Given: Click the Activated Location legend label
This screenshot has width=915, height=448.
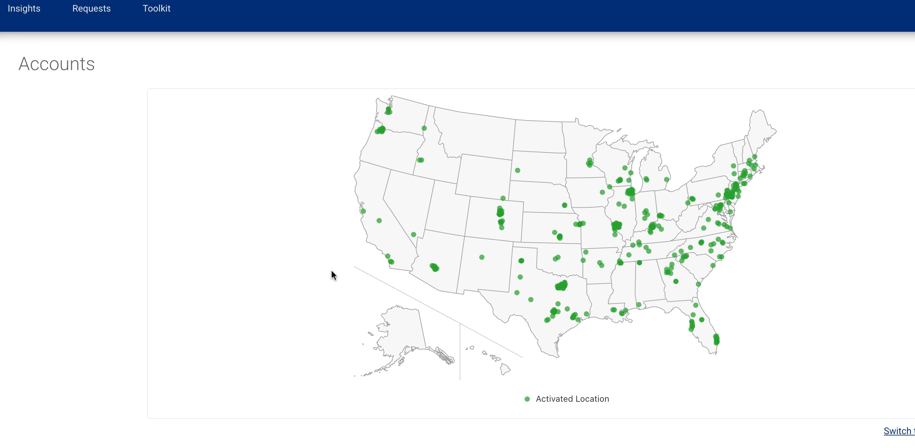Looking at the screenshot, I should click(572, 399).
